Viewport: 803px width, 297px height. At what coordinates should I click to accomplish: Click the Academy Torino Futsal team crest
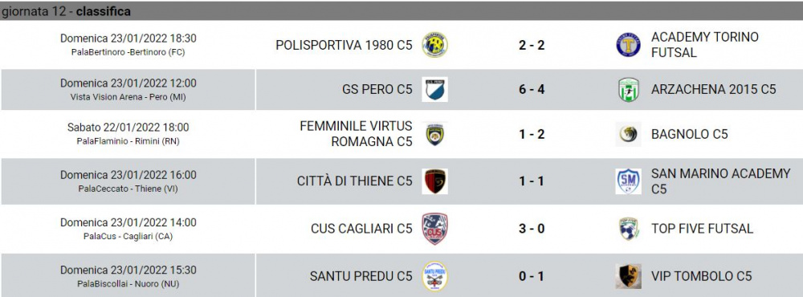tap(628, 45)
